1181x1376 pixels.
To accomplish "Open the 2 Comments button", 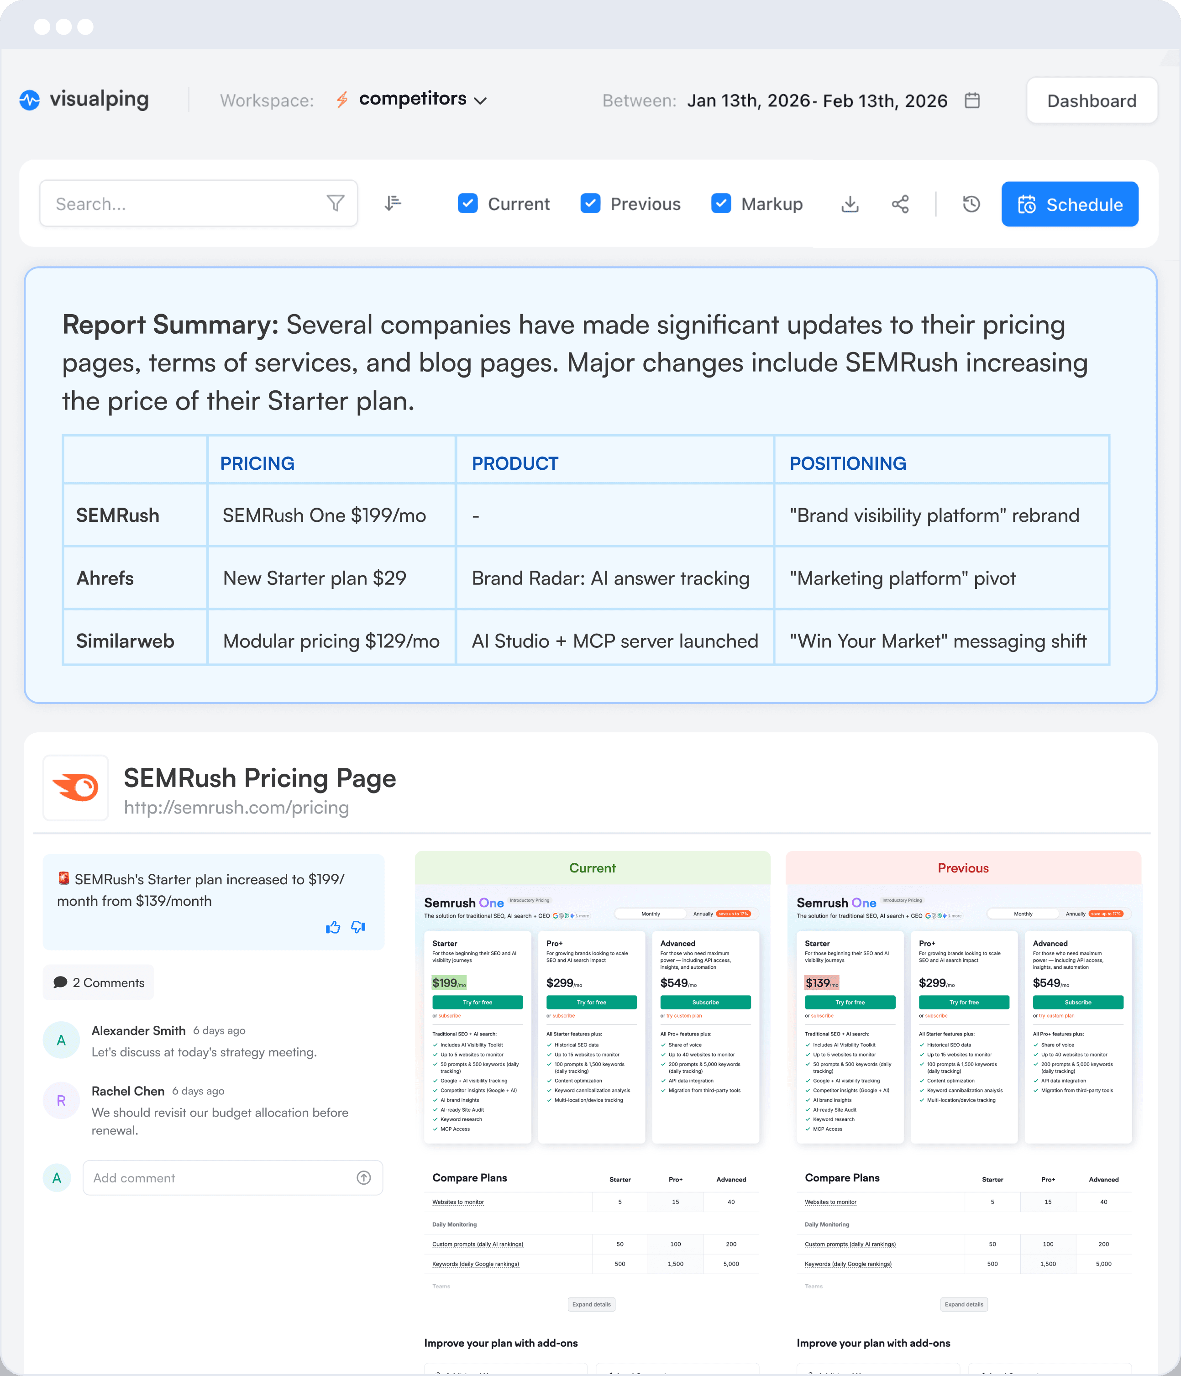I will 98,982.
